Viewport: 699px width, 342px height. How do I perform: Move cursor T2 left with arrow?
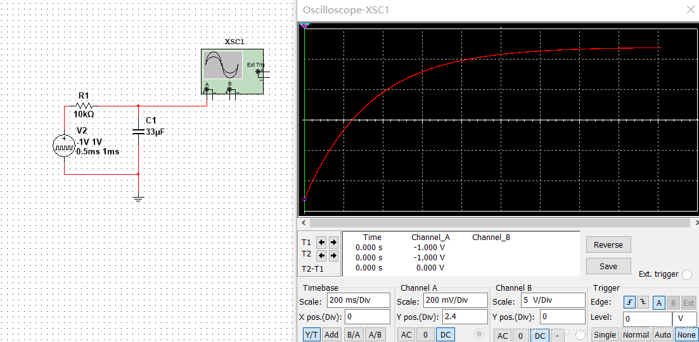coord(321,256)
